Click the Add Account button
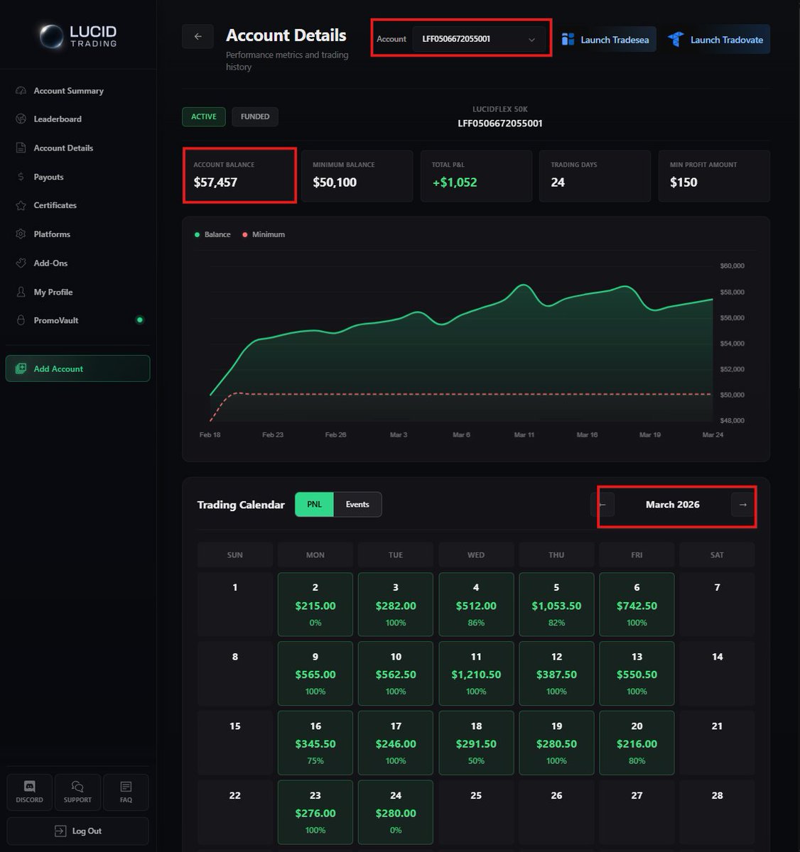The image size is (800, 852). click(78, 368)
